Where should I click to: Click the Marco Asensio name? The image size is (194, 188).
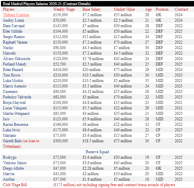pyautogui.click(x=15, y=86)
